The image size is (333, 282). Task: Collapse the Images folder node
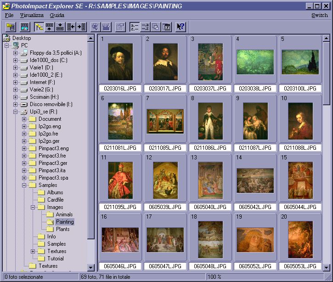click(33, 207)
